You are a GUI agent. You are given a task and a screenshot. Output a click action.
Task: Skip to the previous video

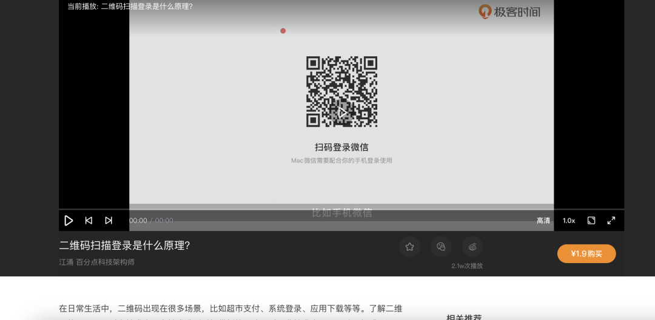tap(89, 221)
